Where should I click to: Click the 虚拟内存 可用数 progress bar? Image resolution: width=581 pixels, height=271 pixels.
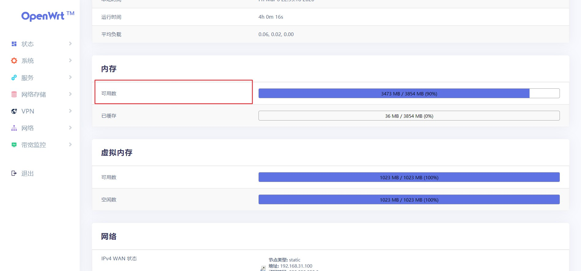[x=409, y=177]
